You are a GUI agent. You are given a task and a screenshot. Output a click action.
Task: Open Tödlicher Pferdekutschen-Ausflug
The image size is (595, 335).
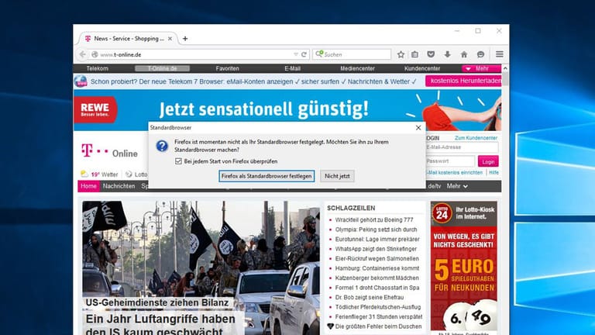(378, 307)
